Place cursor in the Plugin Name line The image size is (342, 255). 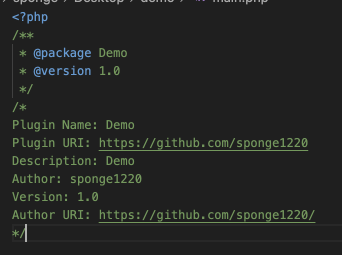pyautogui.click(x=73, y=125)
